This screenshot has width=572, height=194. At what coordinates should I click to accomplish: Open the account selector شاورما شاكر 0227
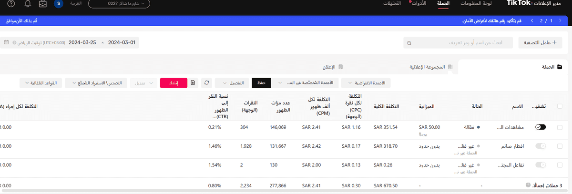(119, 4)
